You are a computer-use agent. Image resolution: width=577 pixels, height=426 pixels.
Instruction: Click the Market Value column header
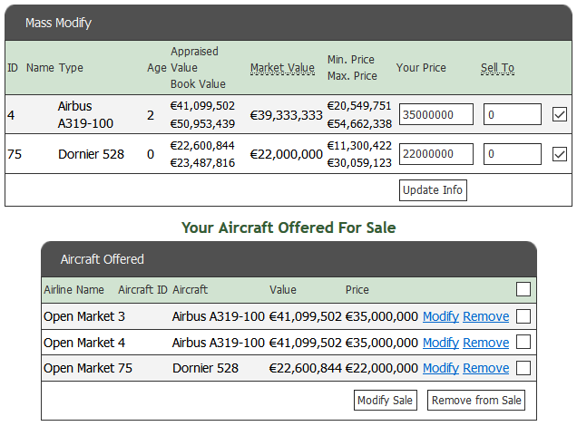tap(282, 68)
